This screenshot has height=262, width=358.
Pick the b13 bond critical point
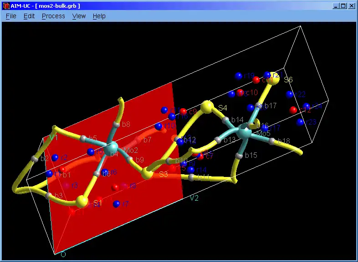point(218,140)
